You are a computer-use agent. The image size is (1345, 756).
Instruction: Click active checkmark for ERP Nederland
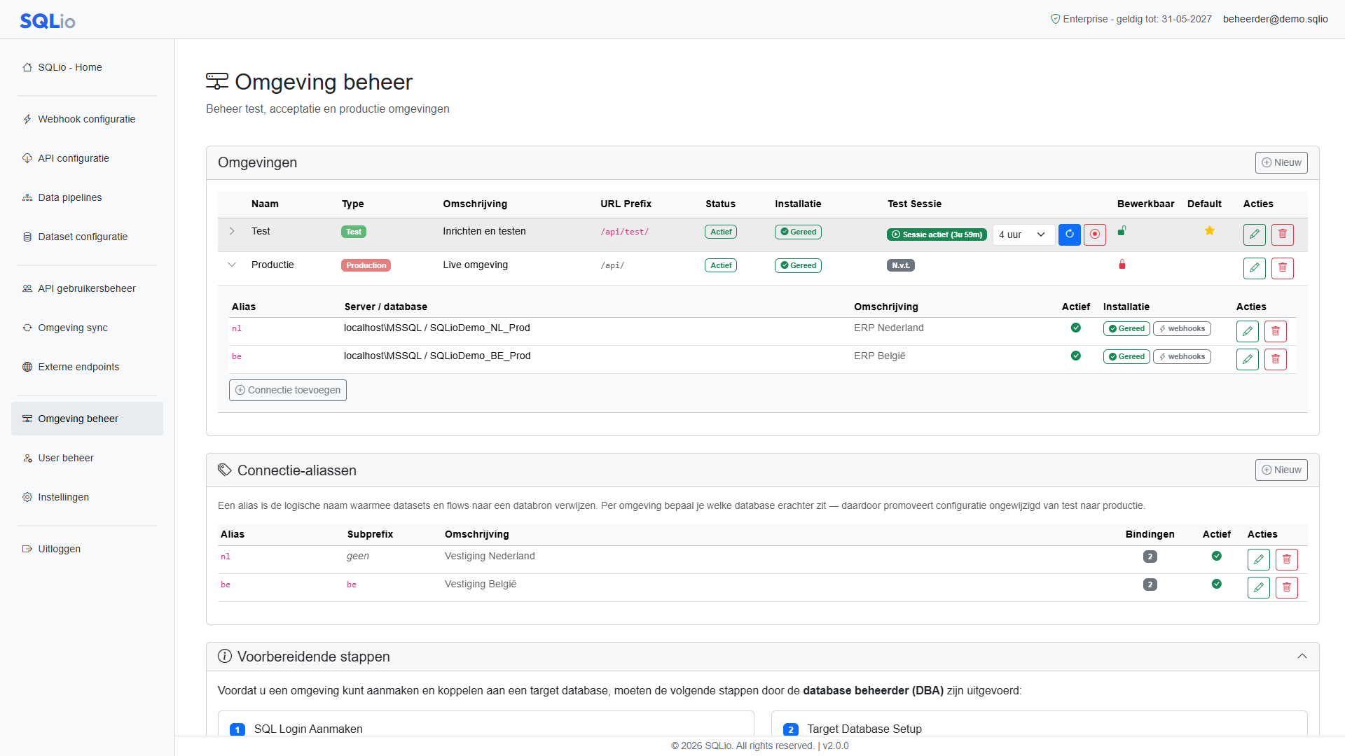[x=1075, y=328]
